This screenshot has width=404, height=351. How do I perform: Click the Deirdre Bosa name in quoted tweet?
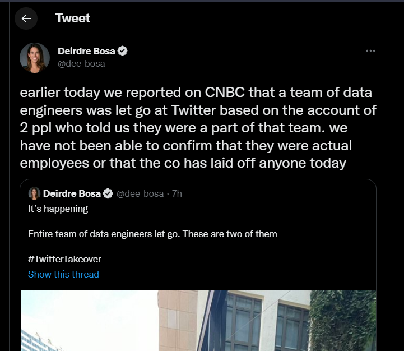pos(72,193)
